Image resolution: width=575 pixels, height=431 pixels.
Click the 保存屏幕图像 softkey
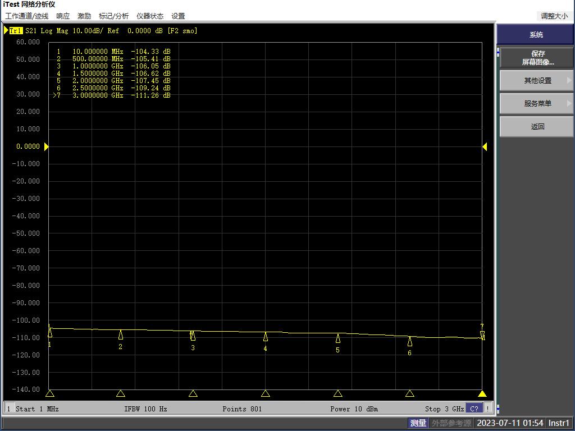click(537, 58)
